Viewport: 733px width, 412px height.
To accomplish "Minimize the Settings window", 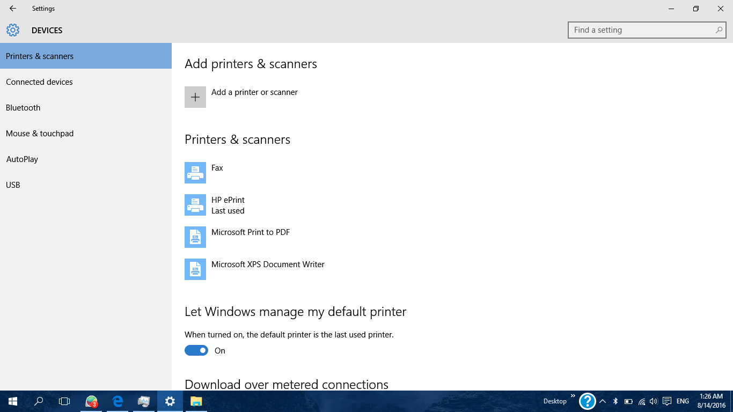I will pyautogui.click(x=671, y=9).
